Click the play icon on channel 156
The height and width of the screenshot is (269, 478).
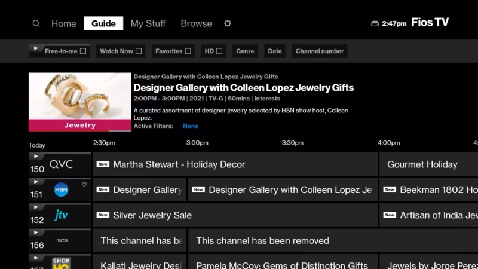pyautogui.click(x=36, y=232)
